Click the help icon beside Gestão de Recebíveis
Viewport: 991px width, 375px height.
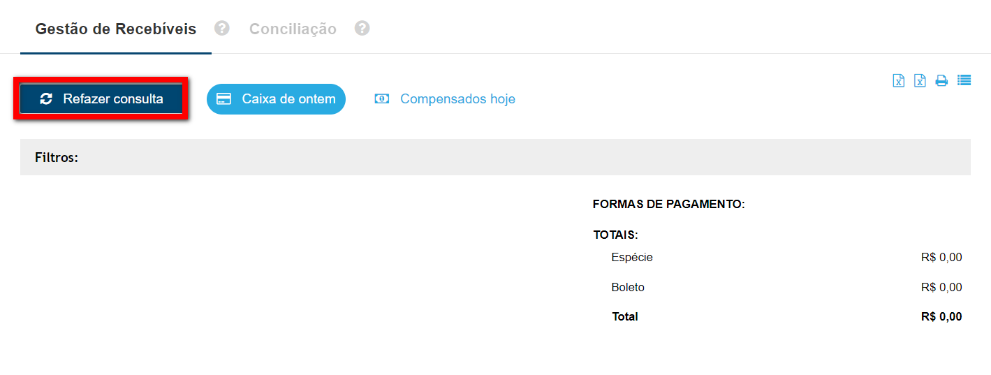(x=222, y=29)
